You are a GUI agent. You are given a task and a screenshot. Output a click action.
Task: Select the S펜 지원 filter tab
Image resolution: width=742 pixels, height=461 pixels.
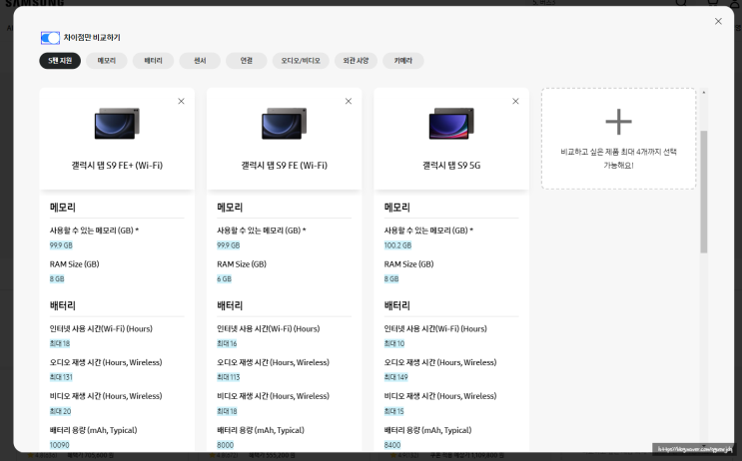pos(60,61)
